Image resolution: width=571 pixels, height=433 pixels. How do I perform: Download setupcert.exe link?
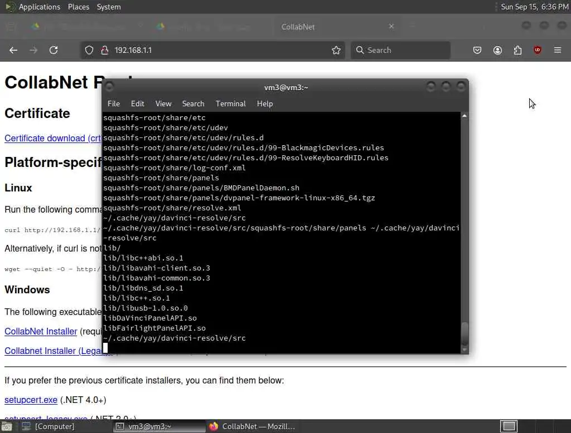[31, 400]
